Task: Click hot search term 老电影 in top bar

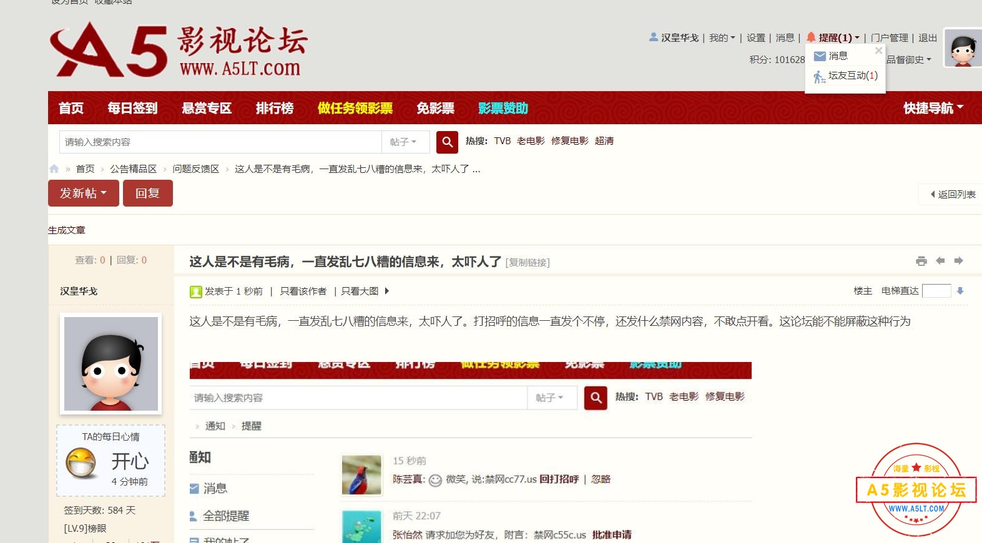Action: click(x=531, y=141)
